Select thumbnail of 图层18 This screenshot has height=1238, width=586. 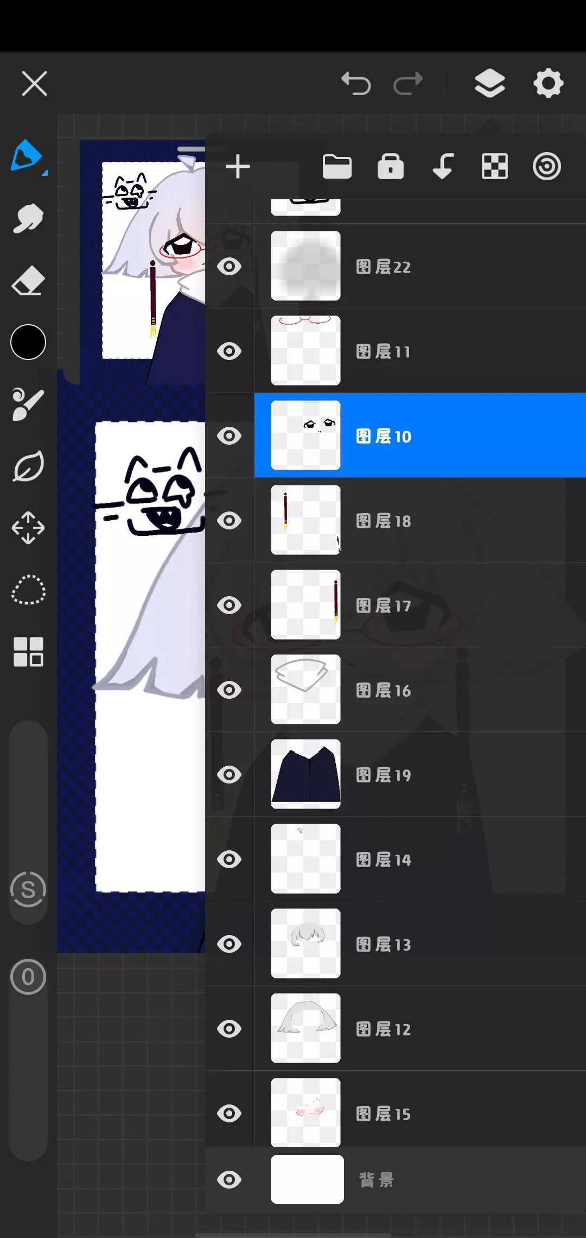tap(305, 520)
